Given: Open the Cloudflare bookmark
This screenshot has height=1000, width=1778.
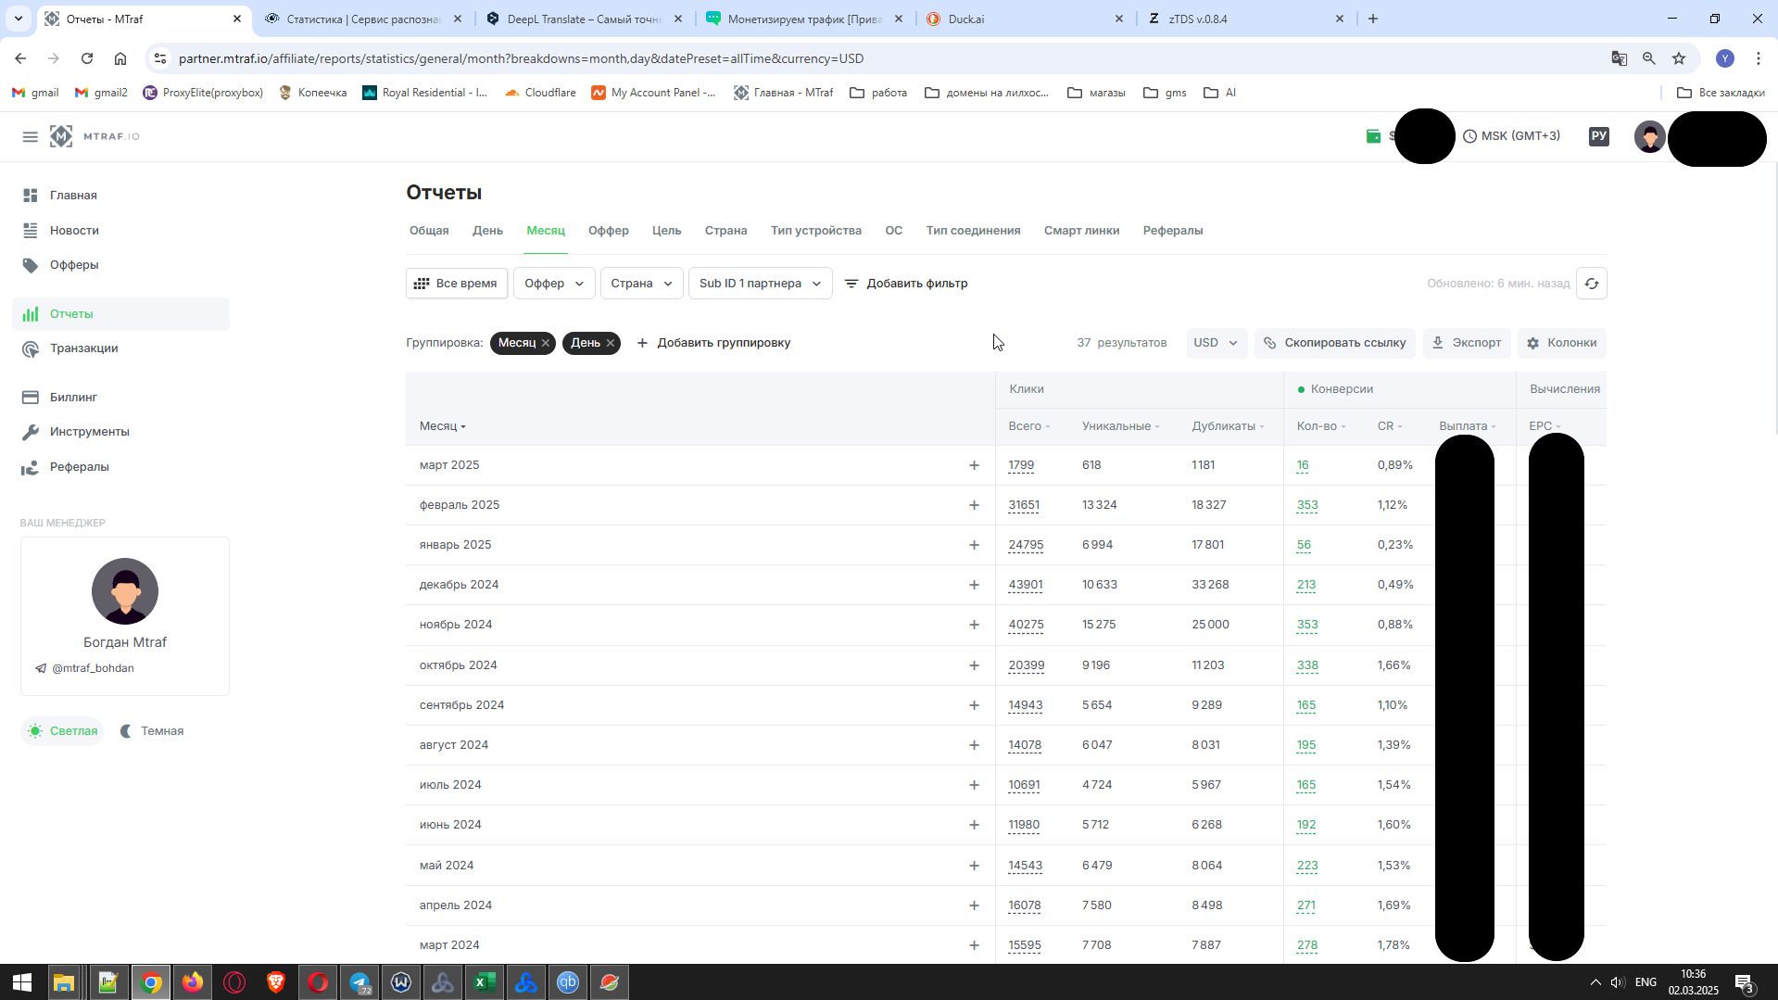Looking at the screenshot, I should click(540, 93).
